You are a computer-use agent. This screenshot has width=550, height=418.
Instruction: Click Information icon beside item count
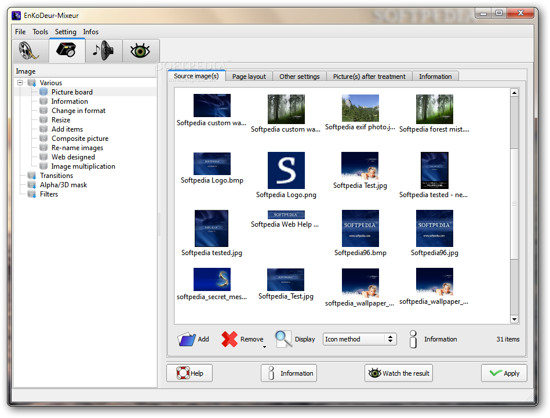click(x=413, y=339)
